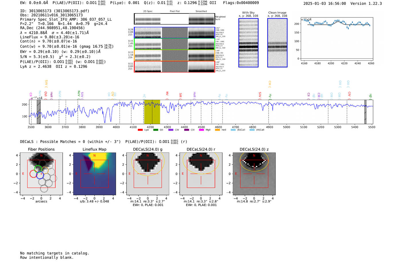Viewport: 402px width, 273px height.
Task: Open the Fiber Positions thumbnail
Action: pos(41,174)
